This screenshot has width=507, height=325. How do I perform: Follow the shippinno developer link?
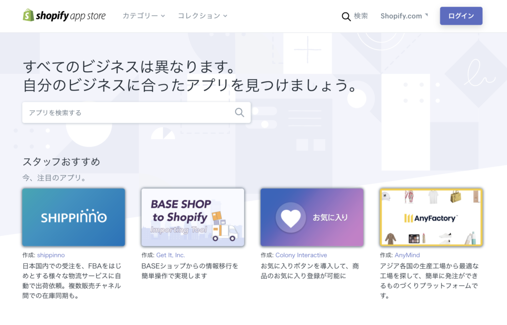51,255
